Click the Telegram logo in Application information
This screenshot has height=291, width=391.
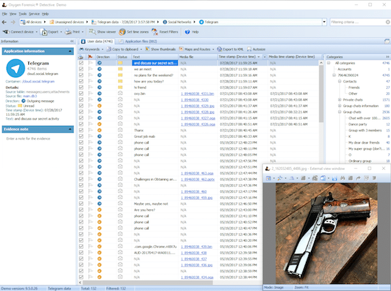pyautogui.click(x=16, y=68)
